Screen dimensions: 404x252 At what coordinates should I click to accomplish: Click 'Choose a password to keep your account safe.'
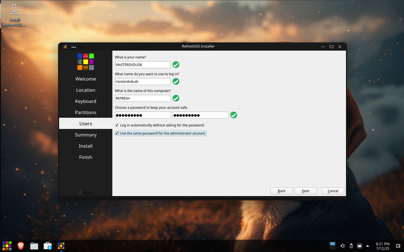click(151, 108)
